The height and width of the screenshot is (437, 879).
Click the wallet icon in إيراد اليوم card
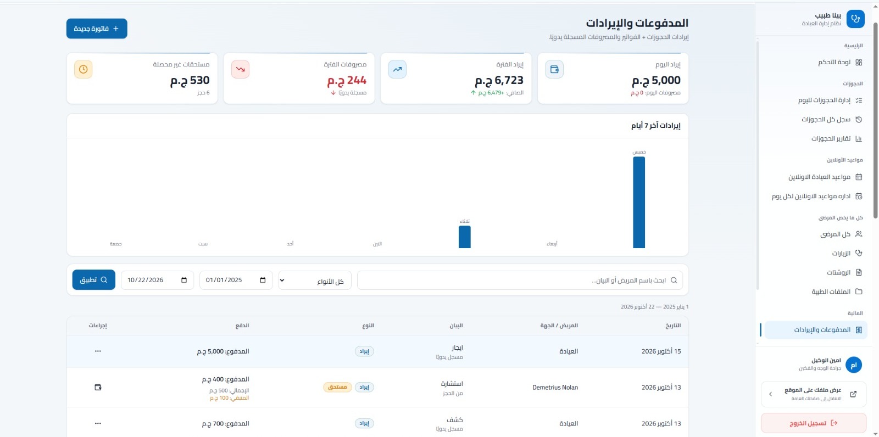coord(554,69)
